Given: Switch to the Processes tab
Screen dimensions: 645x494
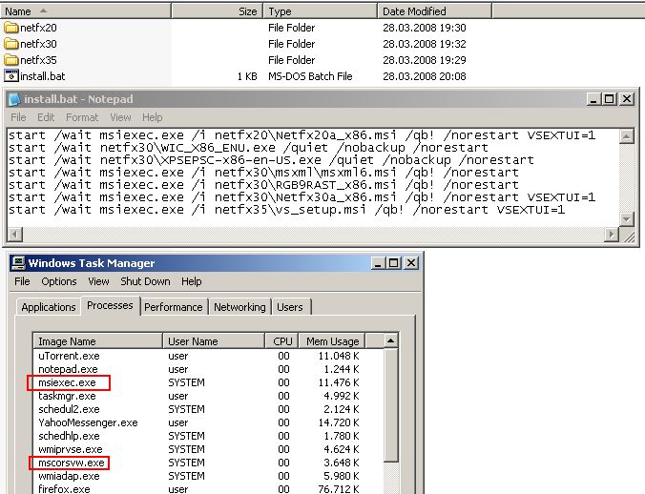Looking at the screenshot, I should tap(110, 305).
